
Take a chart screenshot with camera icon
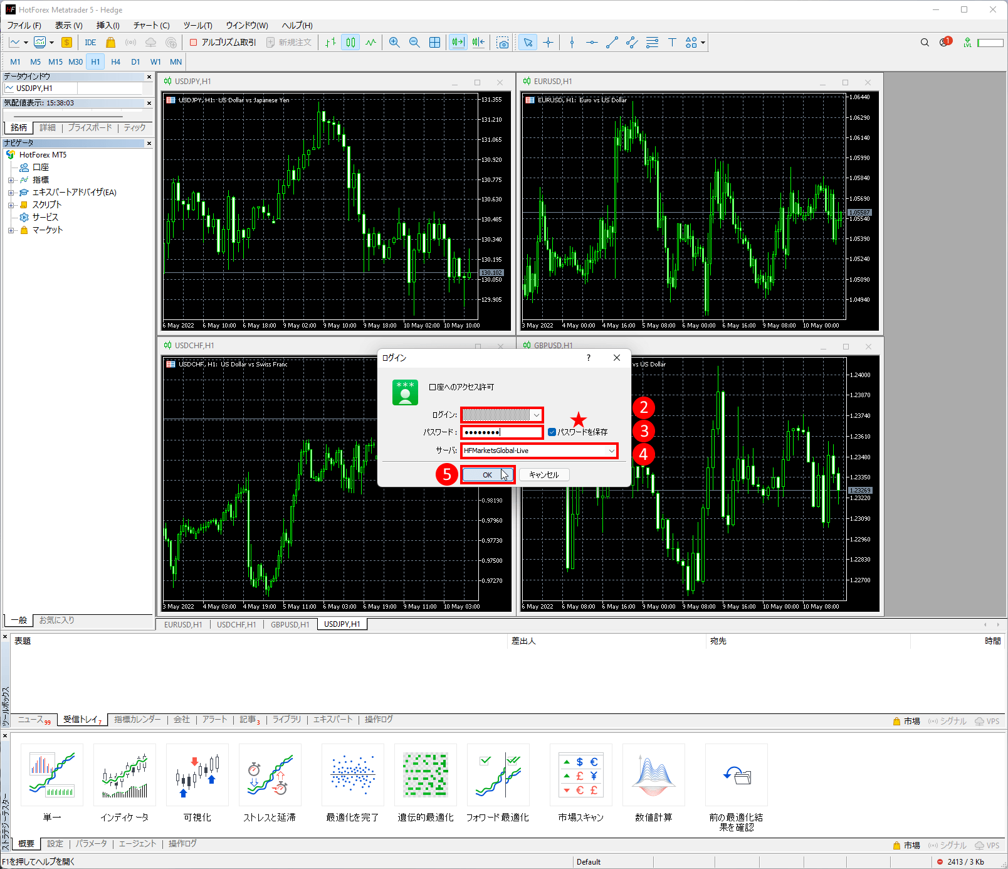point(503,43)
